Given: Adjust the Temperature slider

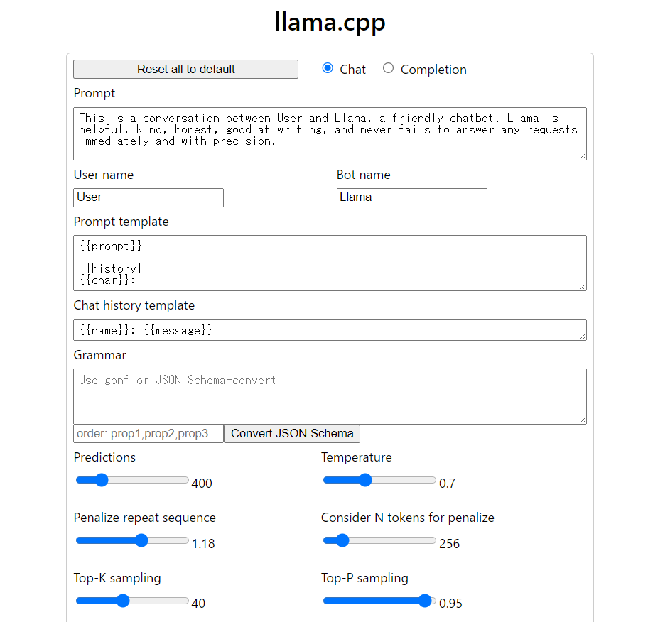Looking at the screenshot, I should pos(366,480).
